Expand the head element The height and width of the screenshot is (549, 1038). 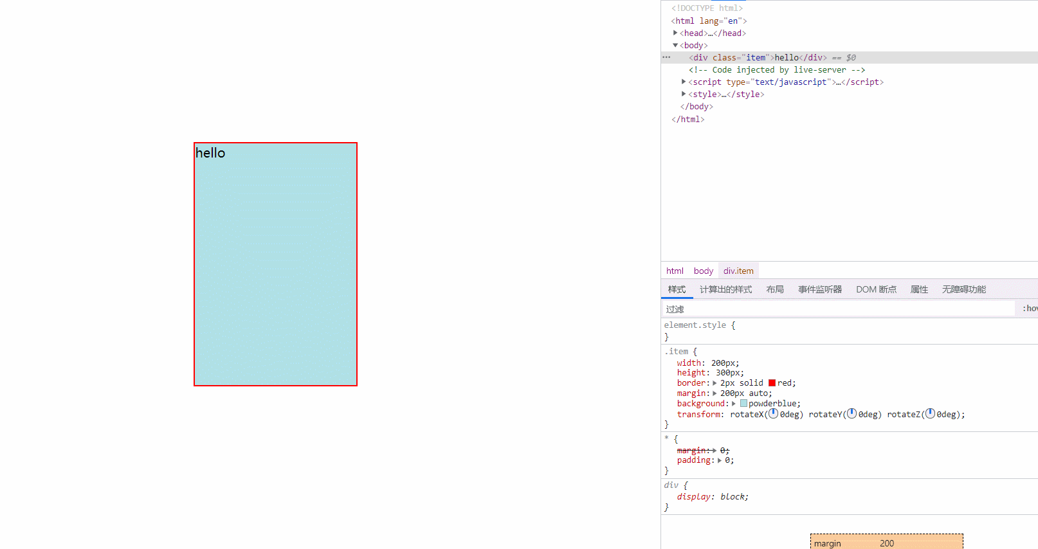(675, 33)
